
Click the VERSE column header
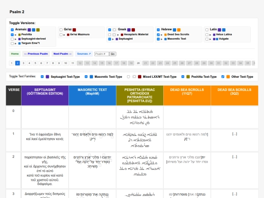[x=14, y=95]
